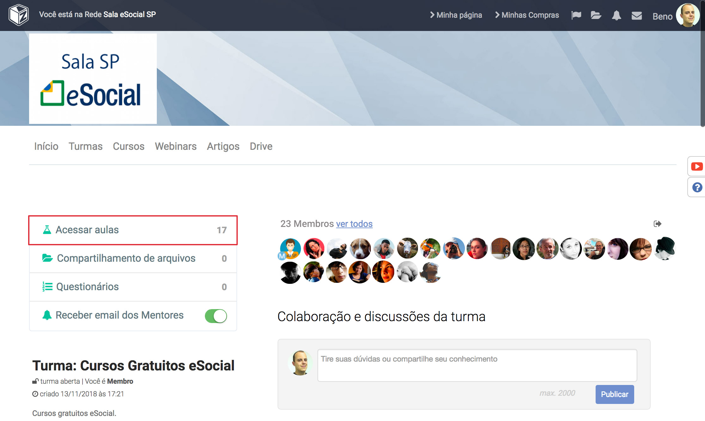The height and width of the screenshot is (421, 705).
Task: Open Beno user profile avatar menu
Action: point(687,15)
